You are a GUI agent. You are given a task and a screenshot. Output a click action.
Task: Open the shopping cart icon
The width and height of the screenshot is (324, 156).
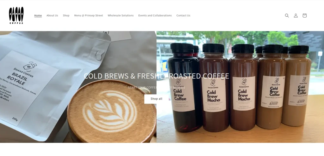(x=305, y=15)
